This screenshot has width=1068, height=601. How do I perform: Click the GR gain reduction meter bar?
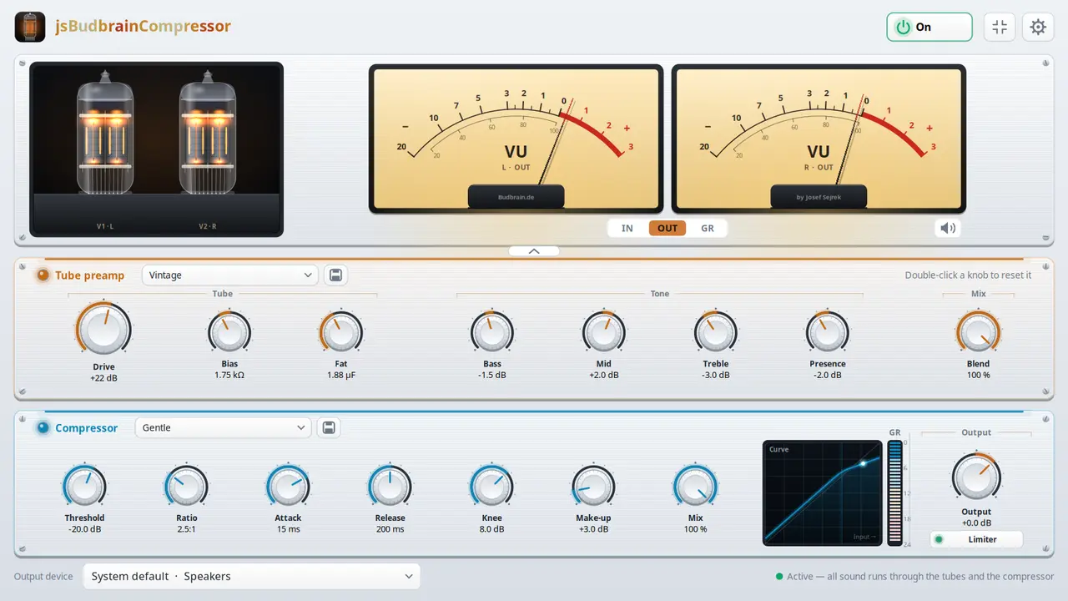click(895, 492)
